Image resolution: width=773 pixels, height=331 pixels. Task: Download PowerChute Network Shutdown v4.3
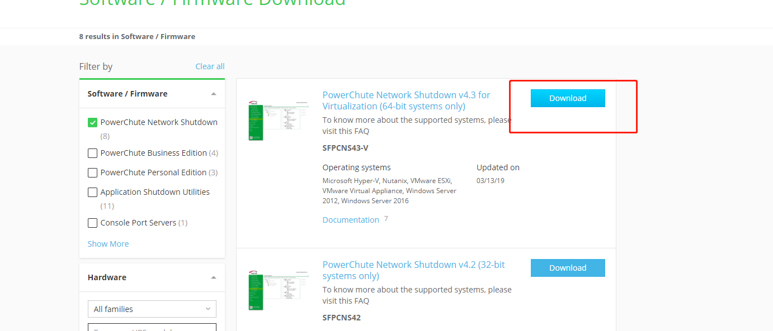[x=568, y=98]
